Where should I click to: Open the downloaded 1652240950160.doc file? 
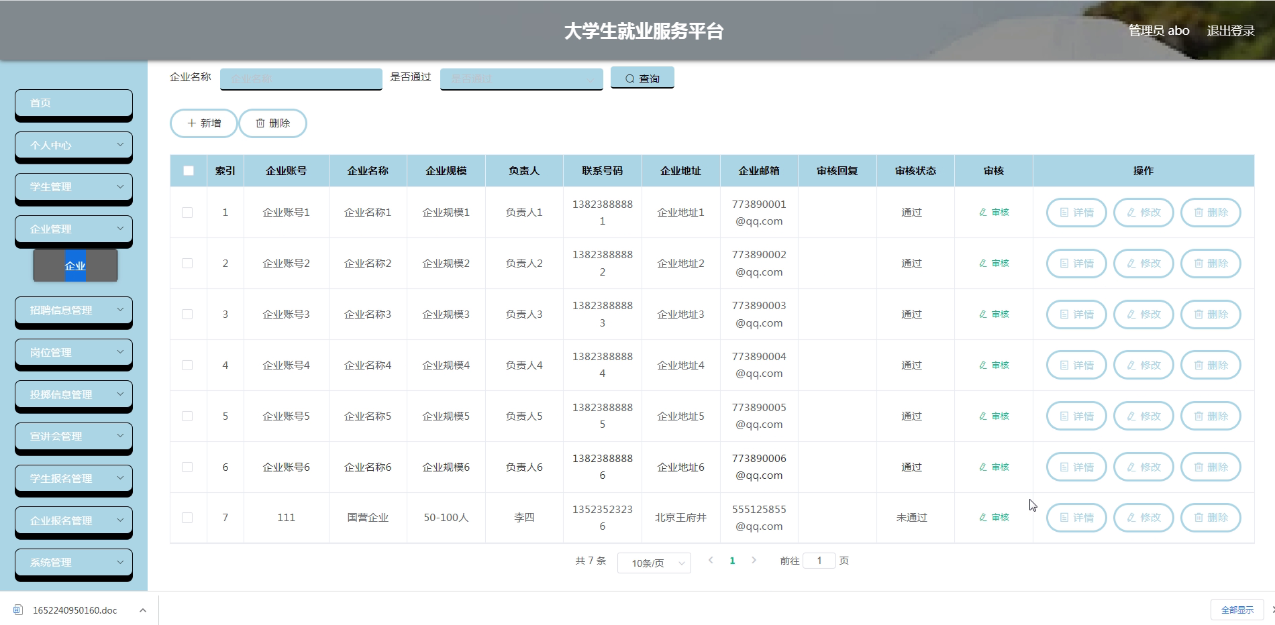coord(74,610)
